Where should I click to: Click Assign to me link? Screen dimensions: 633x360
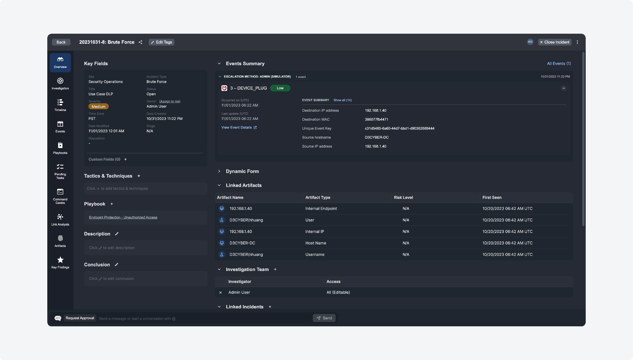(170, 102)
